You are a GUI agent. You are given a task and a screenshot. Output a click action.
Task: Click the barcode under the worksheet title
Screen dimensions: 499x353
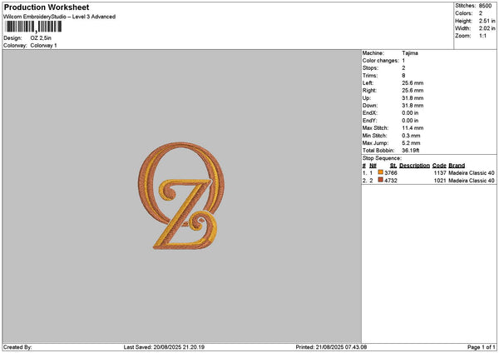[33, 27]
